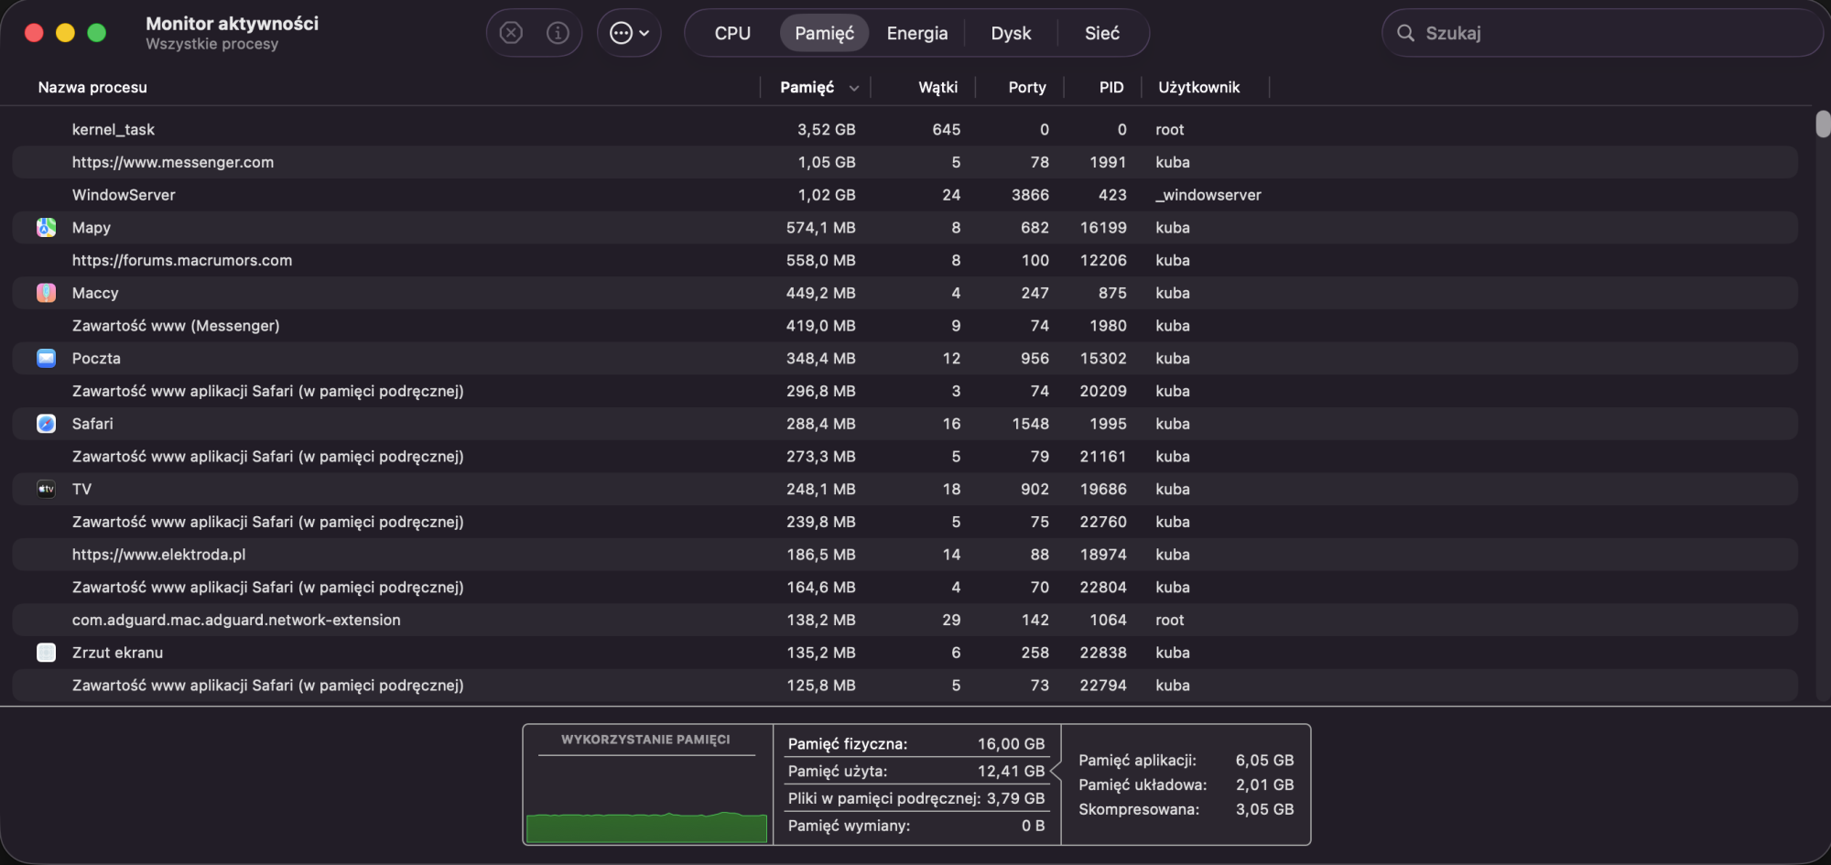Click the Wszystkie procesy subtitle
The height and width of the screenshot is (865, 1831).
(211, 44)
